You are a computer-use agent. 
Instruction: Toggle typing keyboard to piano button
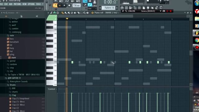pos(85,1)
